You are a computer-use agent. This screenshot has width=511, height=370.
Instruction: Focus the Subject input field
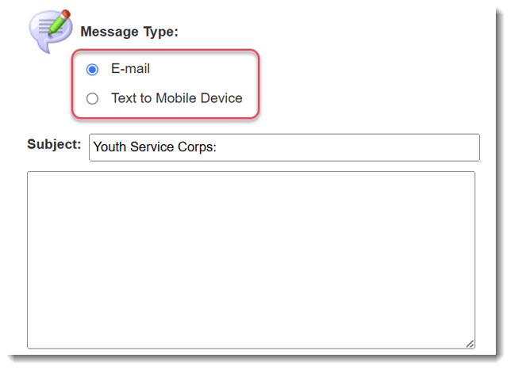tap(284, 147)
